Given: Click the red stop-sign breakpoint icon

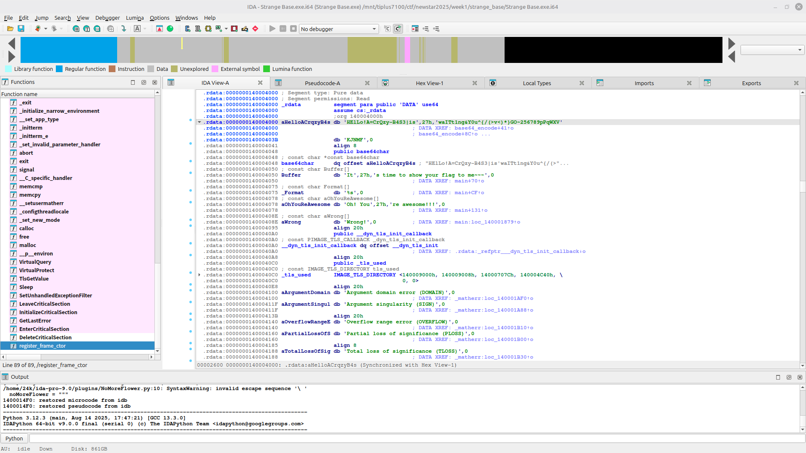Looking at the screenshot, I should [x=255, y=29].
